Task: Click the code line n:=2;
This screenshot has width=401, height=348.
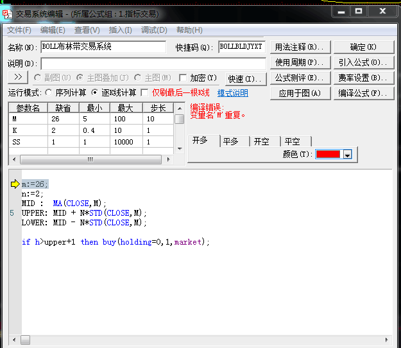Action: (32, 194)
